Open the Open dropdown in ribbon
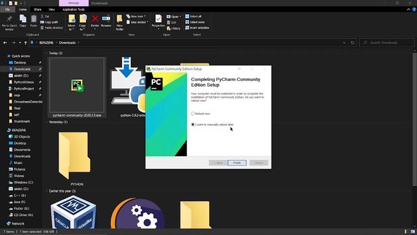 click(x=174, y=16)
